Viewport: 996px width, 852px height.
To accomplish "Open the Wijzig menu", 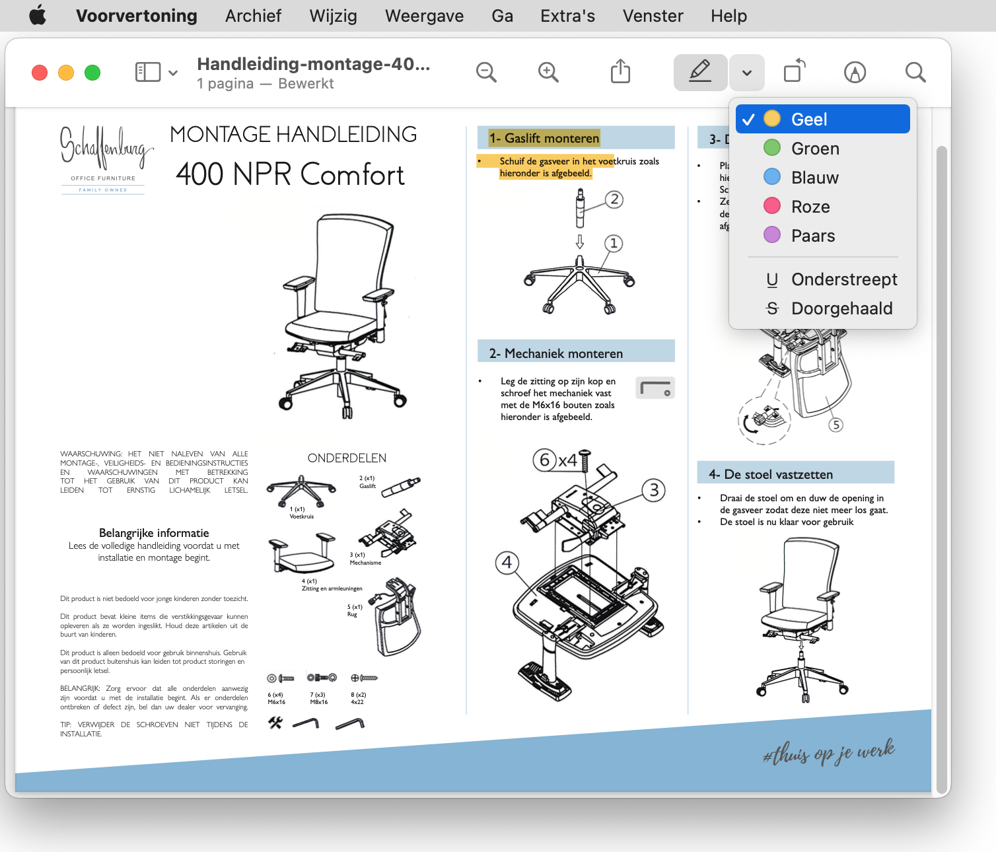I will (x=334, y=15).
